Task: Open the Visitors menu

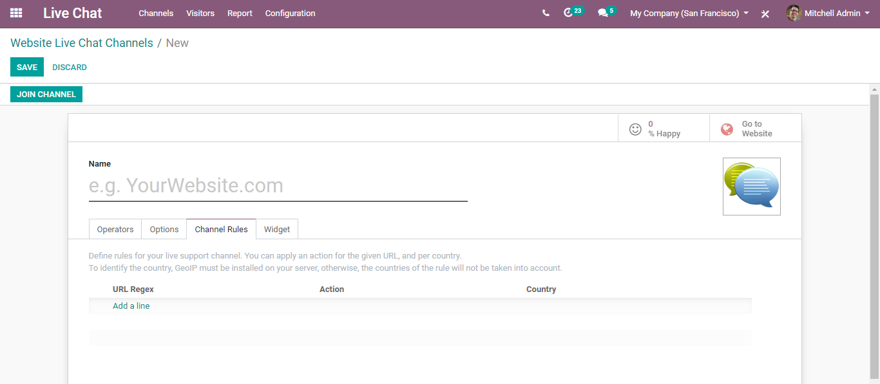Action: pos(200,13)
